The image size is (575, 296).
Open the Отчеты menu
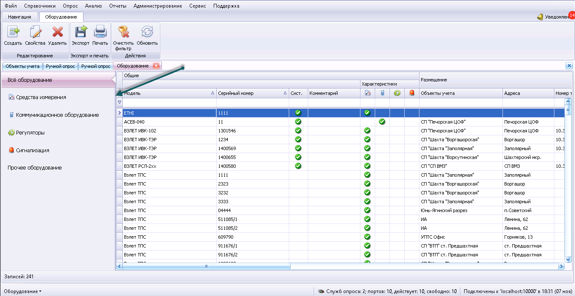(118, 6)
